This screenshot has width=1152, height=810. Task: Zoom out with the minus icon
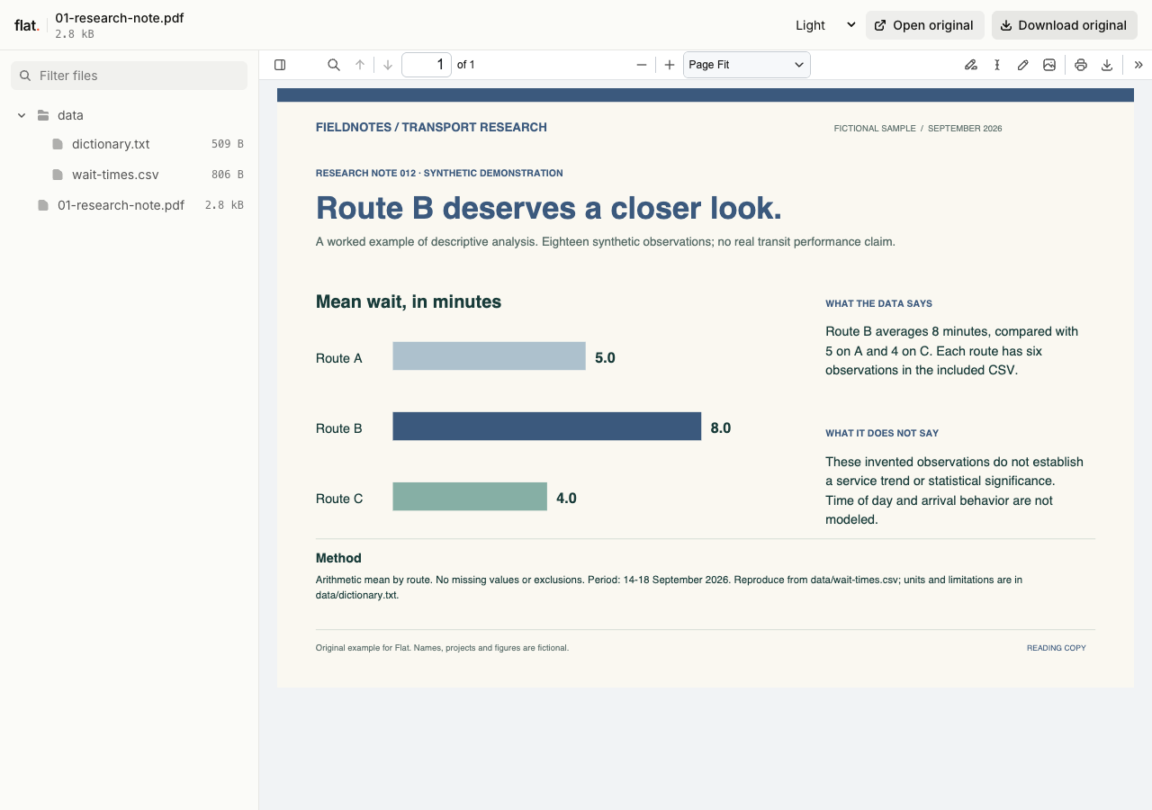point(642,65)
